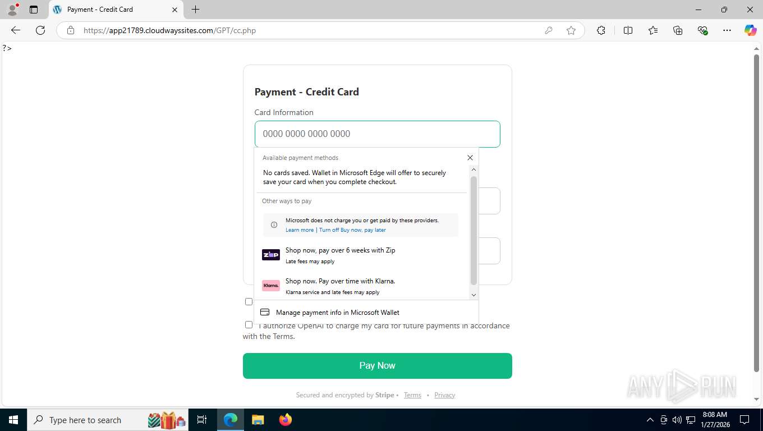763x431 pixels.
Task: Open the Favorites star list icon
Action: click(653, 30)
